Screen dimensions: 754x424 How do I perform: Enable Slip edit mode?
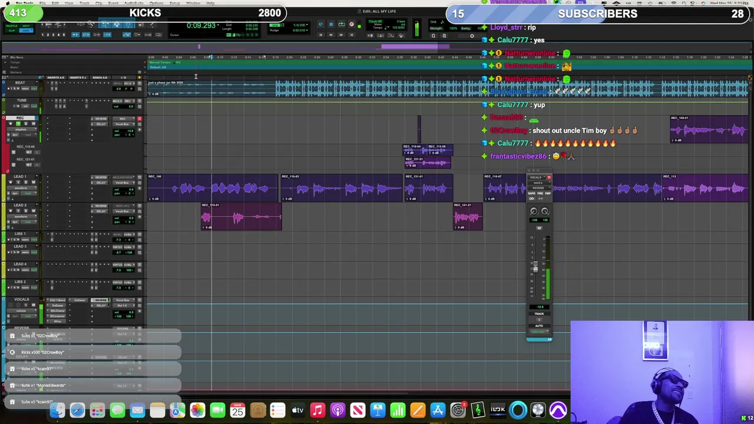tap(12, 31)
